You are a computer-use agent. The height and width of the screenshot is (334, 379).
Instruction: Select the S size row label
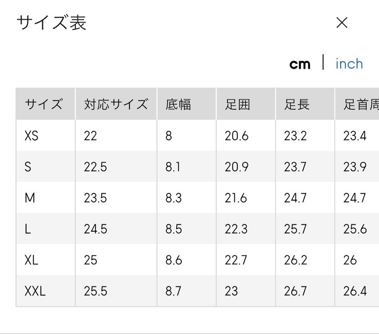[x=28, y=167]
